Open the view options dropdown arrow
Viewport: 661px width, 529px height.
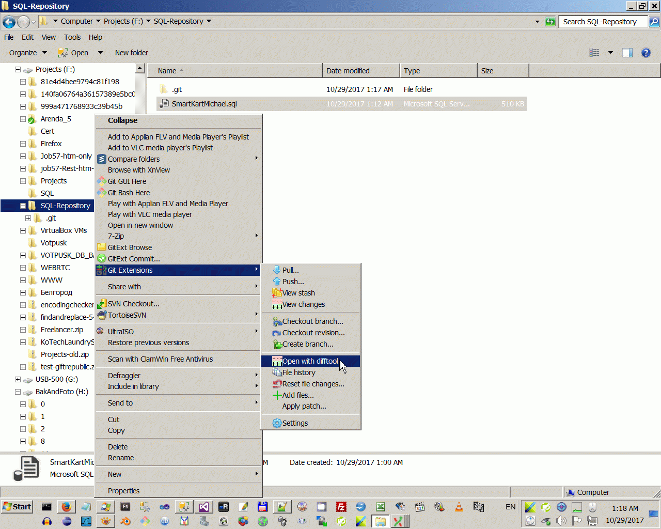click(x=610, y=53)
